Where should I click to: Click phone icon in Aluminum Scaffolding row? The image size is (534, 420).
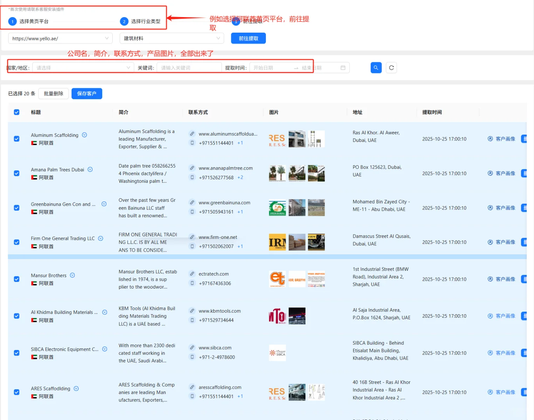[x=192, y=143]
